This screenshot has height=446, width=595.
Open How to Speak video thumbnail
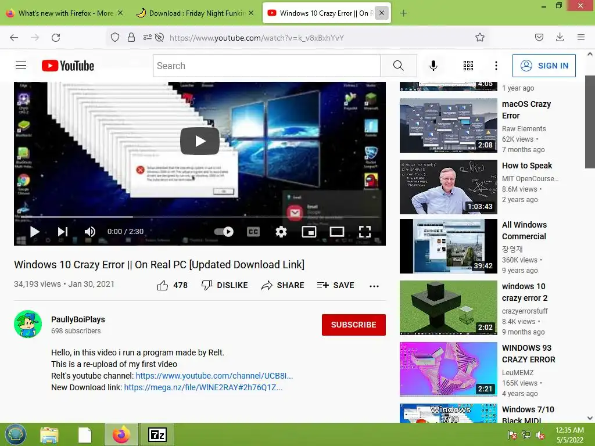tap(448, 187)
